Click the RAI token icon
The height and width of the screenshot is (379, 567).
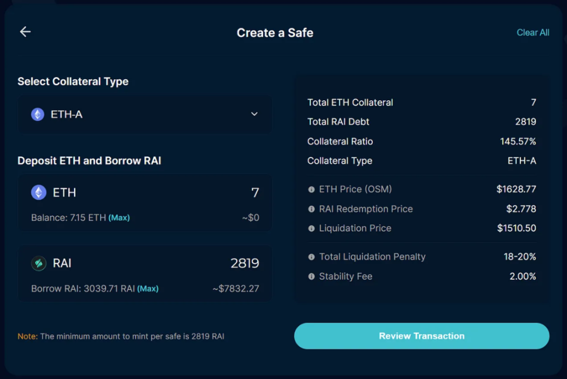38,263
